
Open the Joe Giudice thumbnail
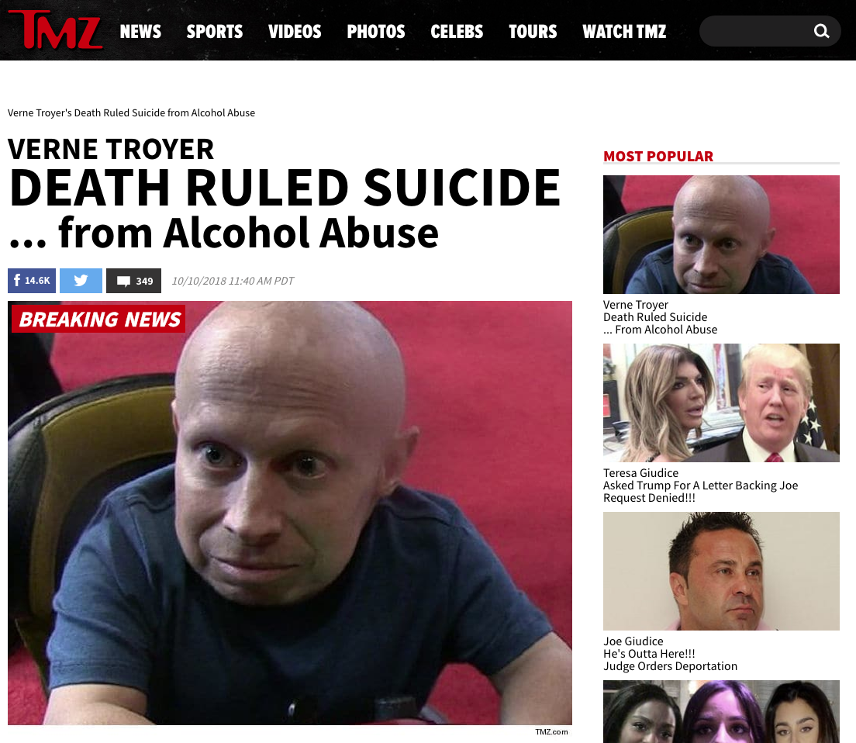[x=721, y=571]
